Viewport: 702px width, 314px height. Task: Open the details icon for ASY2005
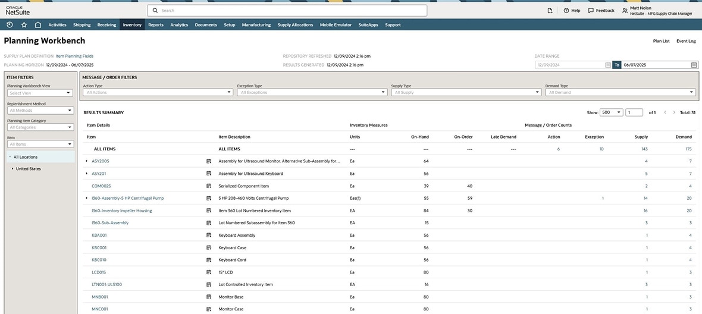[x=209, y=161]
